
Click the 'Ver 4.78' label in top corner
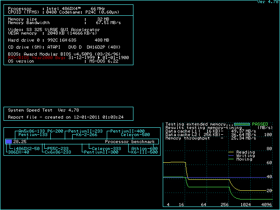click(269, 2)
